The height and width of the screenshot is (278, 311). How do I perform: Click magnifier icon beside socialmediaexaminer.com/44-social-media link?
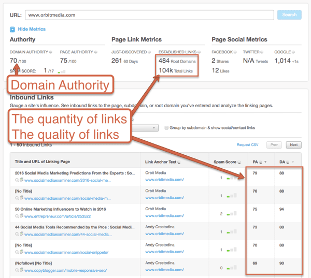coord(17,234)
